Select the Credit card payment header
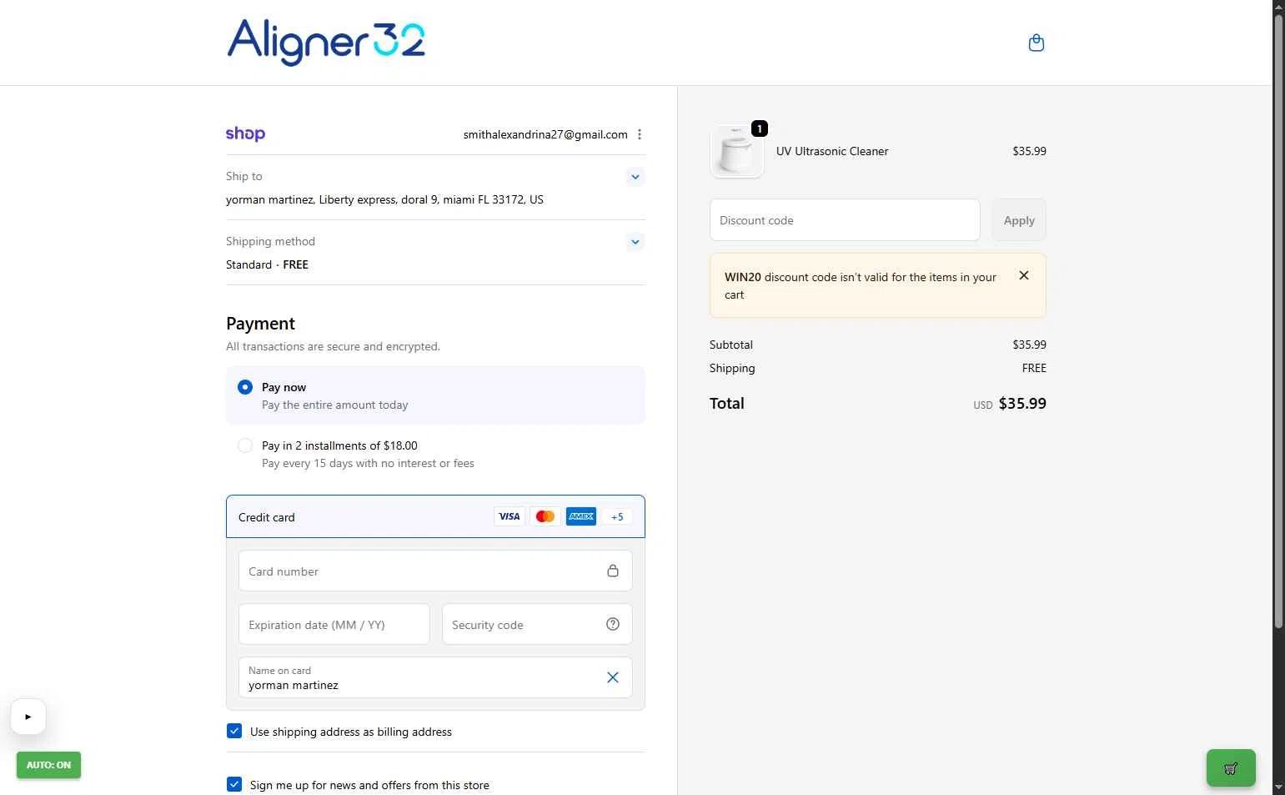The image size is (1285, 795). click(x=435, y=516)
